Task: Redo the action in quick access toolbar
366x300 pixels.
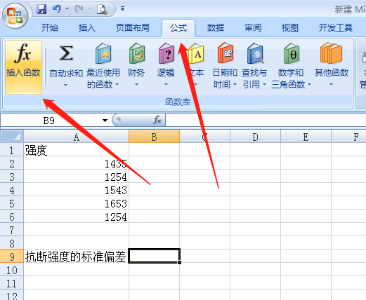Action: (79, 9)
